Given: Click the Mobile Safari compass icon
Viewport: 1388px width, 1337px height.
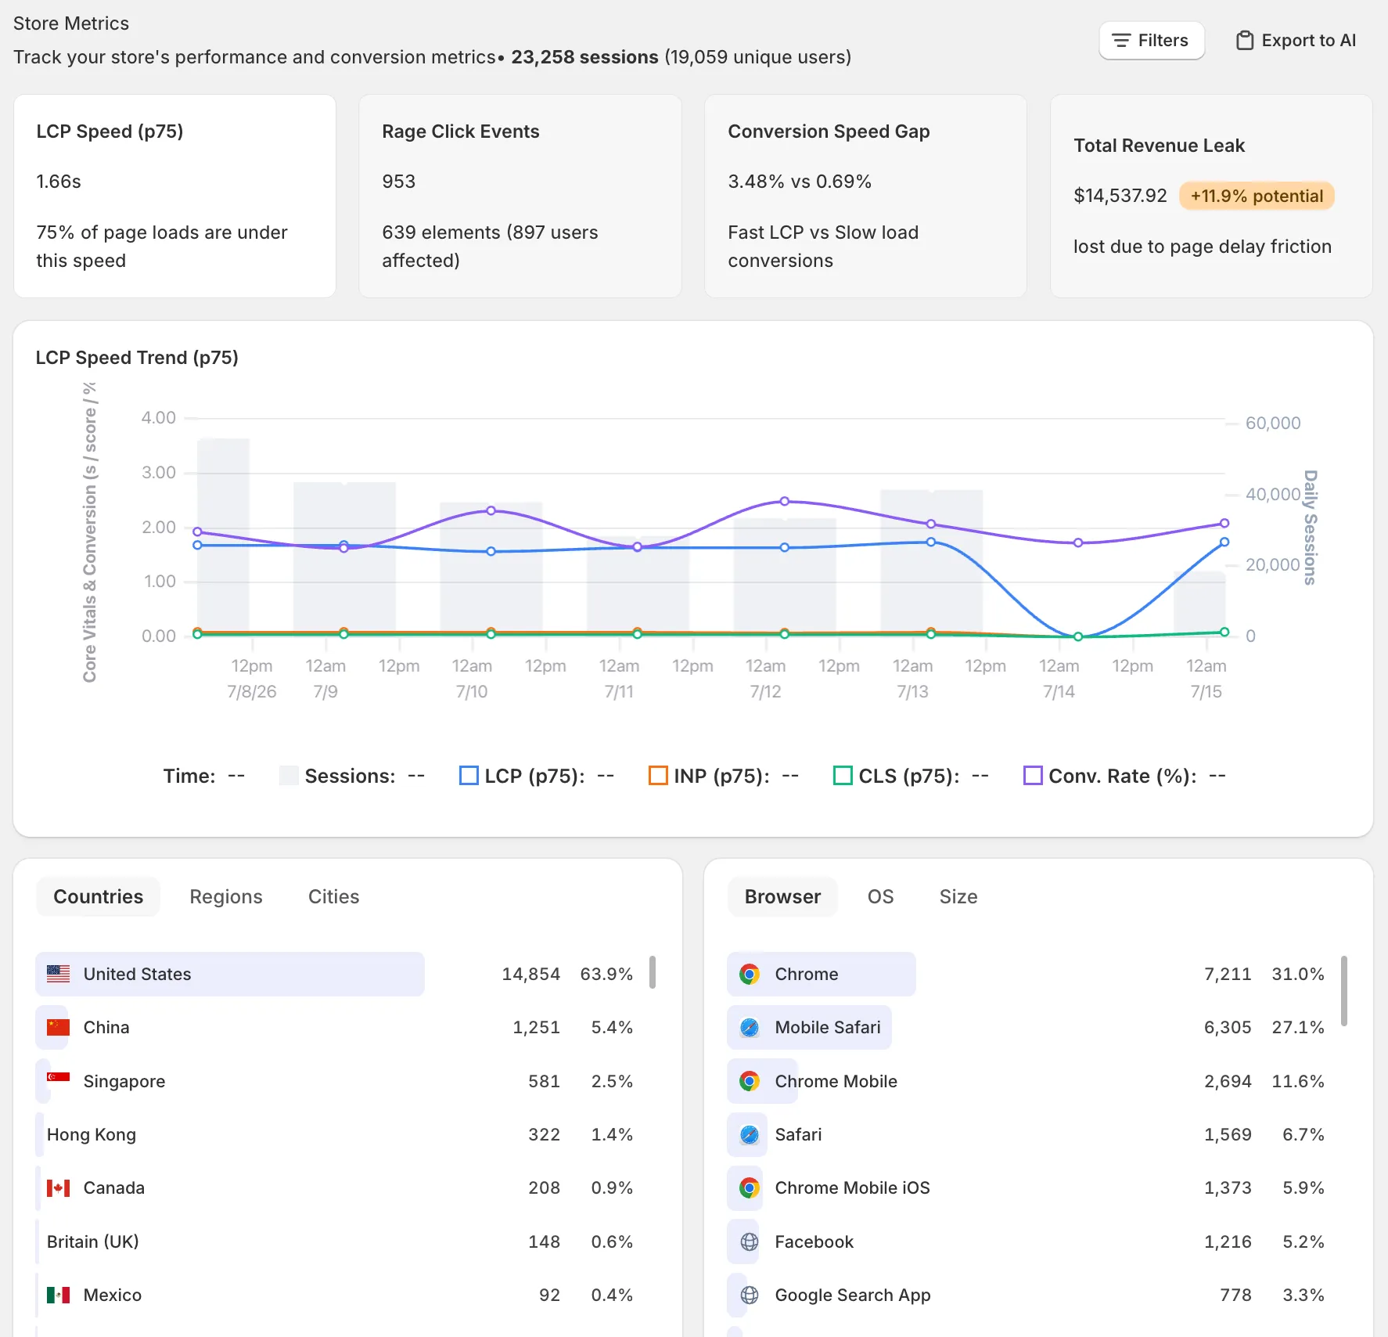Looking at the screenshot, I should (x=750, y=1027).
